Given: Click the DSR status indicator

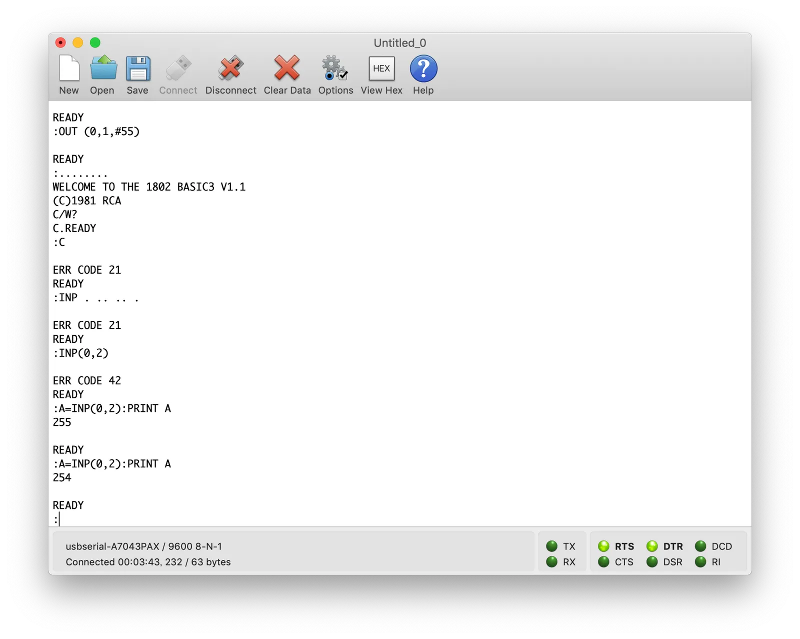Looking at the screenshot, I should pos(652,562).
